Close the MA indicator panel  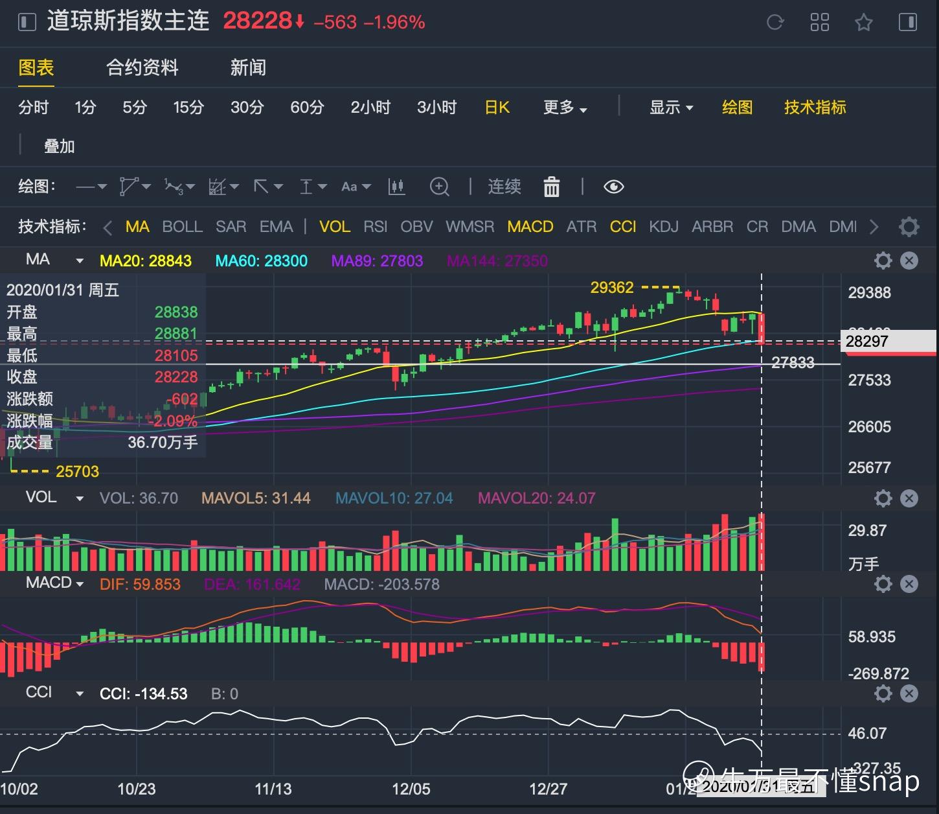coord(909,261)
